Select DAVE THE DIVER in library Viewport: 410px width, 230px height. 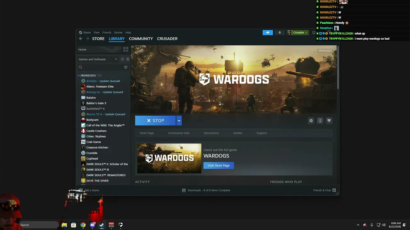click(97, 180)
